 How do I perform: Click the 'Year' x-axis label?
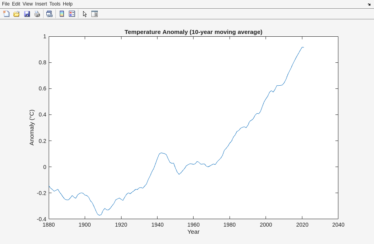point(193,232)
